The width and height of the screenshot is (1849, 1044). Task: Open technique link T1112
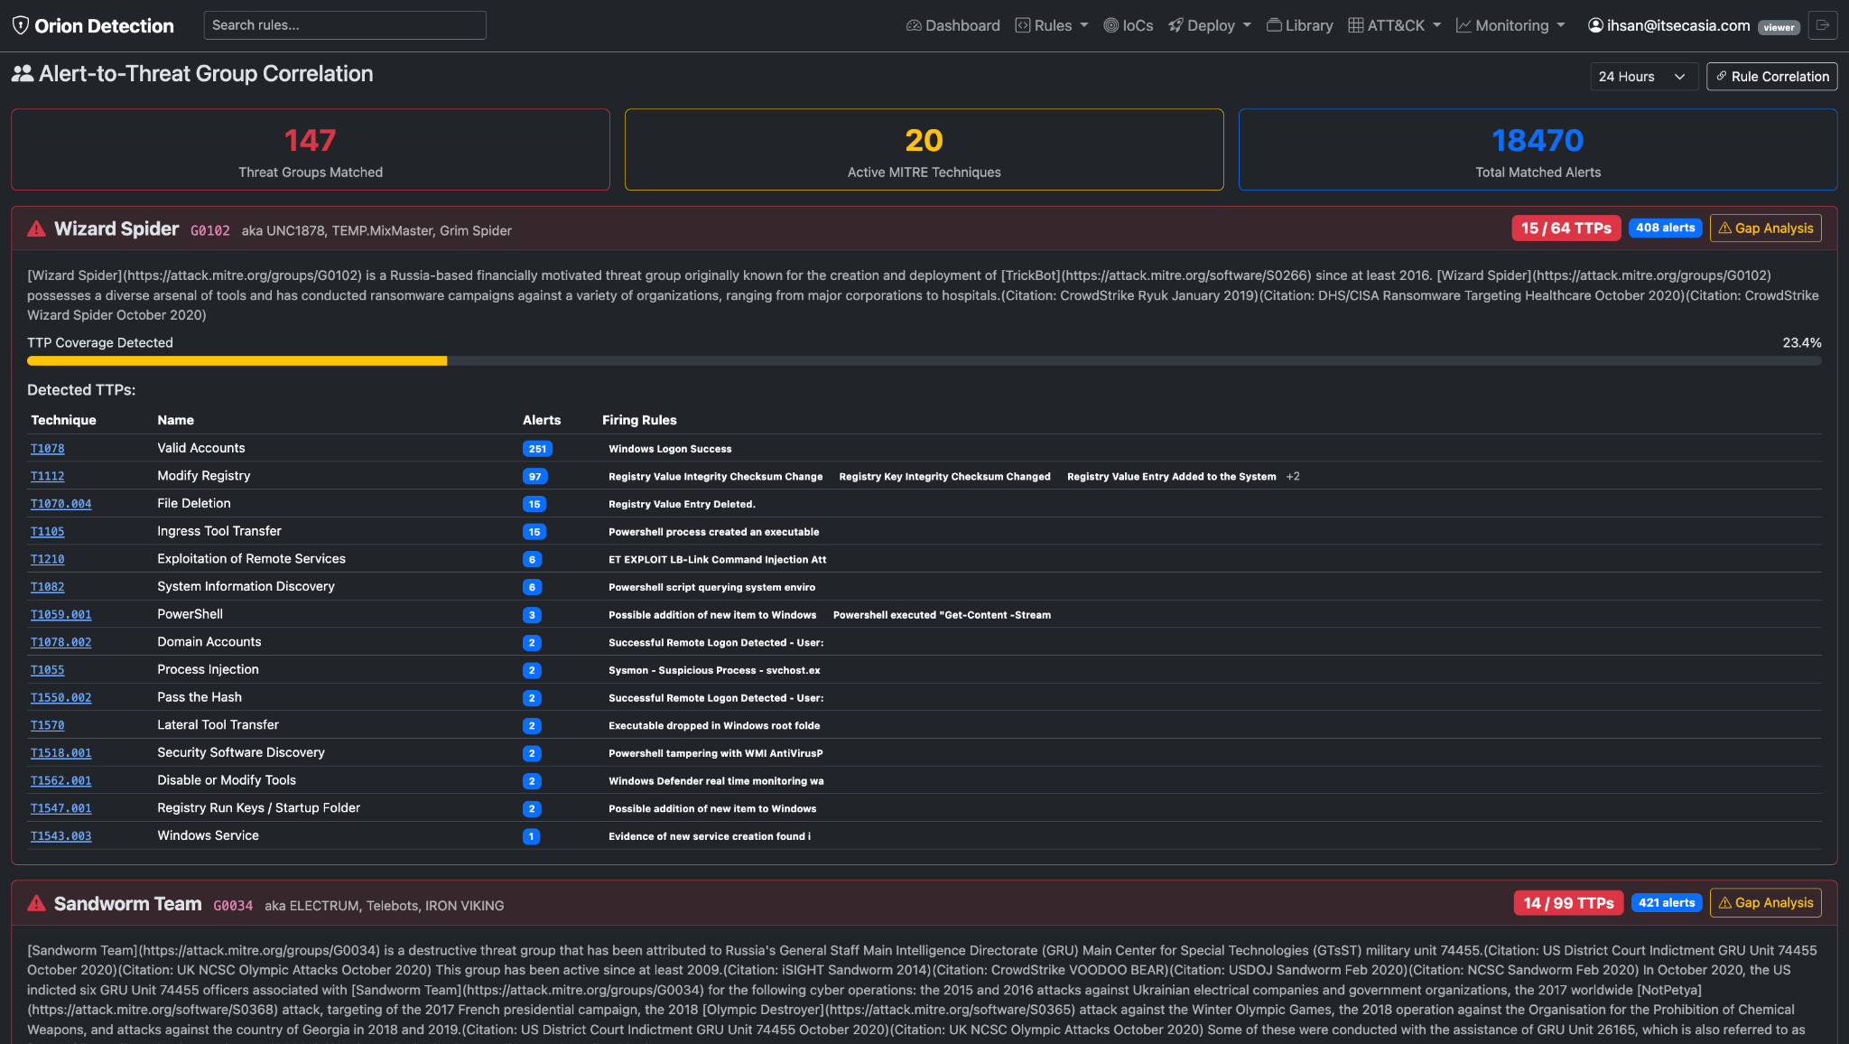[x=48, y=476]
